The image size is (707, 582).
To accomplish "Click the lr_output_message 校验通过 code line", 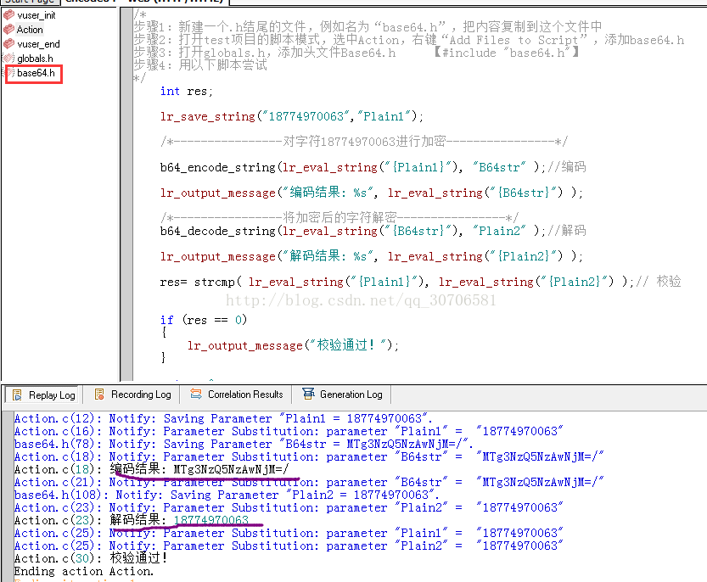I will point(293,346).
